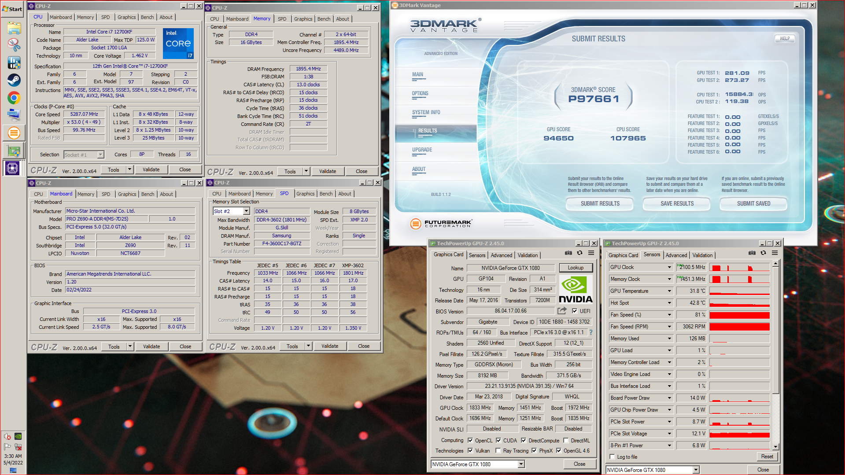Toggle the Ray Tracing checkbox
This screenshot has height=475, width=845.
498,450
